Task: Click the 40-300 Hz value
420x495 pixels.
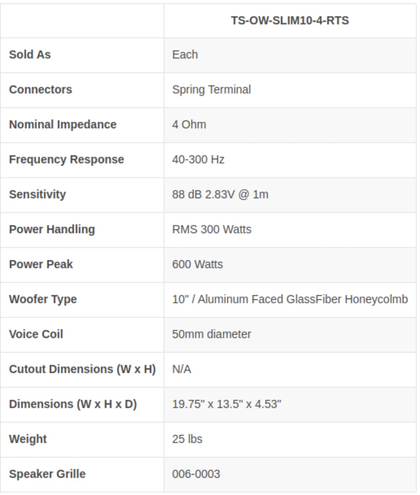Action: click(198, 160)
